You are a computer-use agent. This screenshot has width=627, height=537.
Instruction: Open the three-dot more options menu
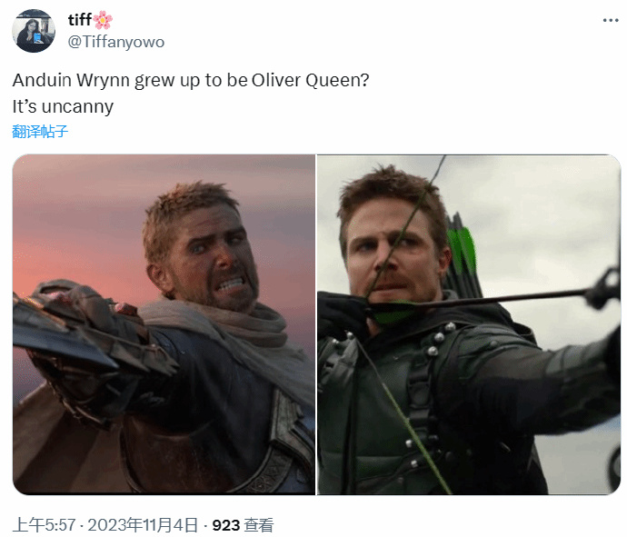[611, 20]
